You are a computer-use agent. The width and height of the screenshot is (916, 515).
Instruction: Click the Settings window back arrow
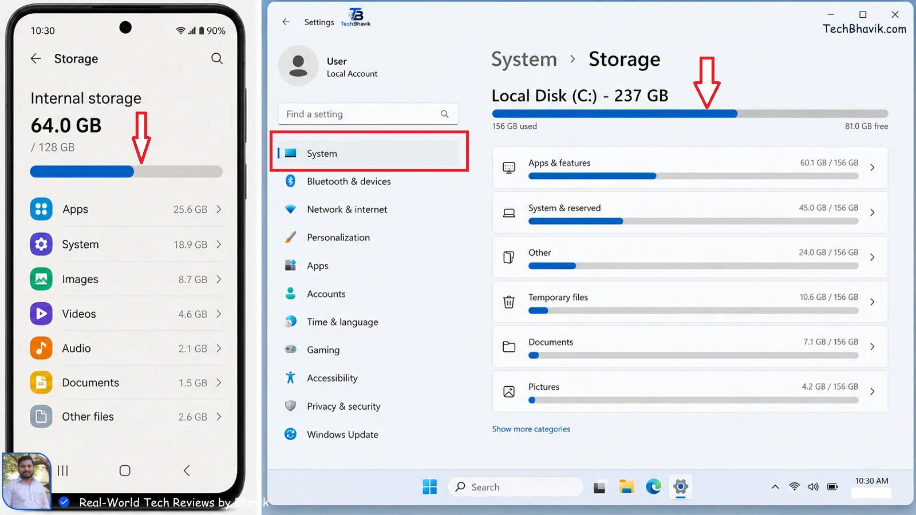(286, 22)
